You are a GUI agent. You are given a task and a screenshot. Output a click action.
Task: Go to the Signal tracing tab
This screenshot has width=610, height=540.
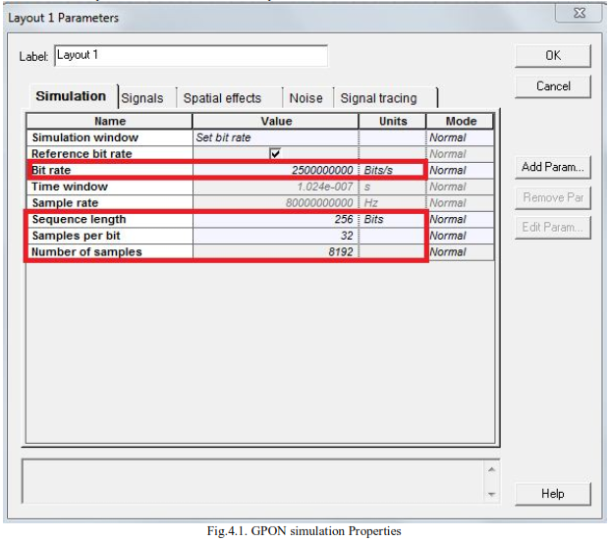coord(378,98)
